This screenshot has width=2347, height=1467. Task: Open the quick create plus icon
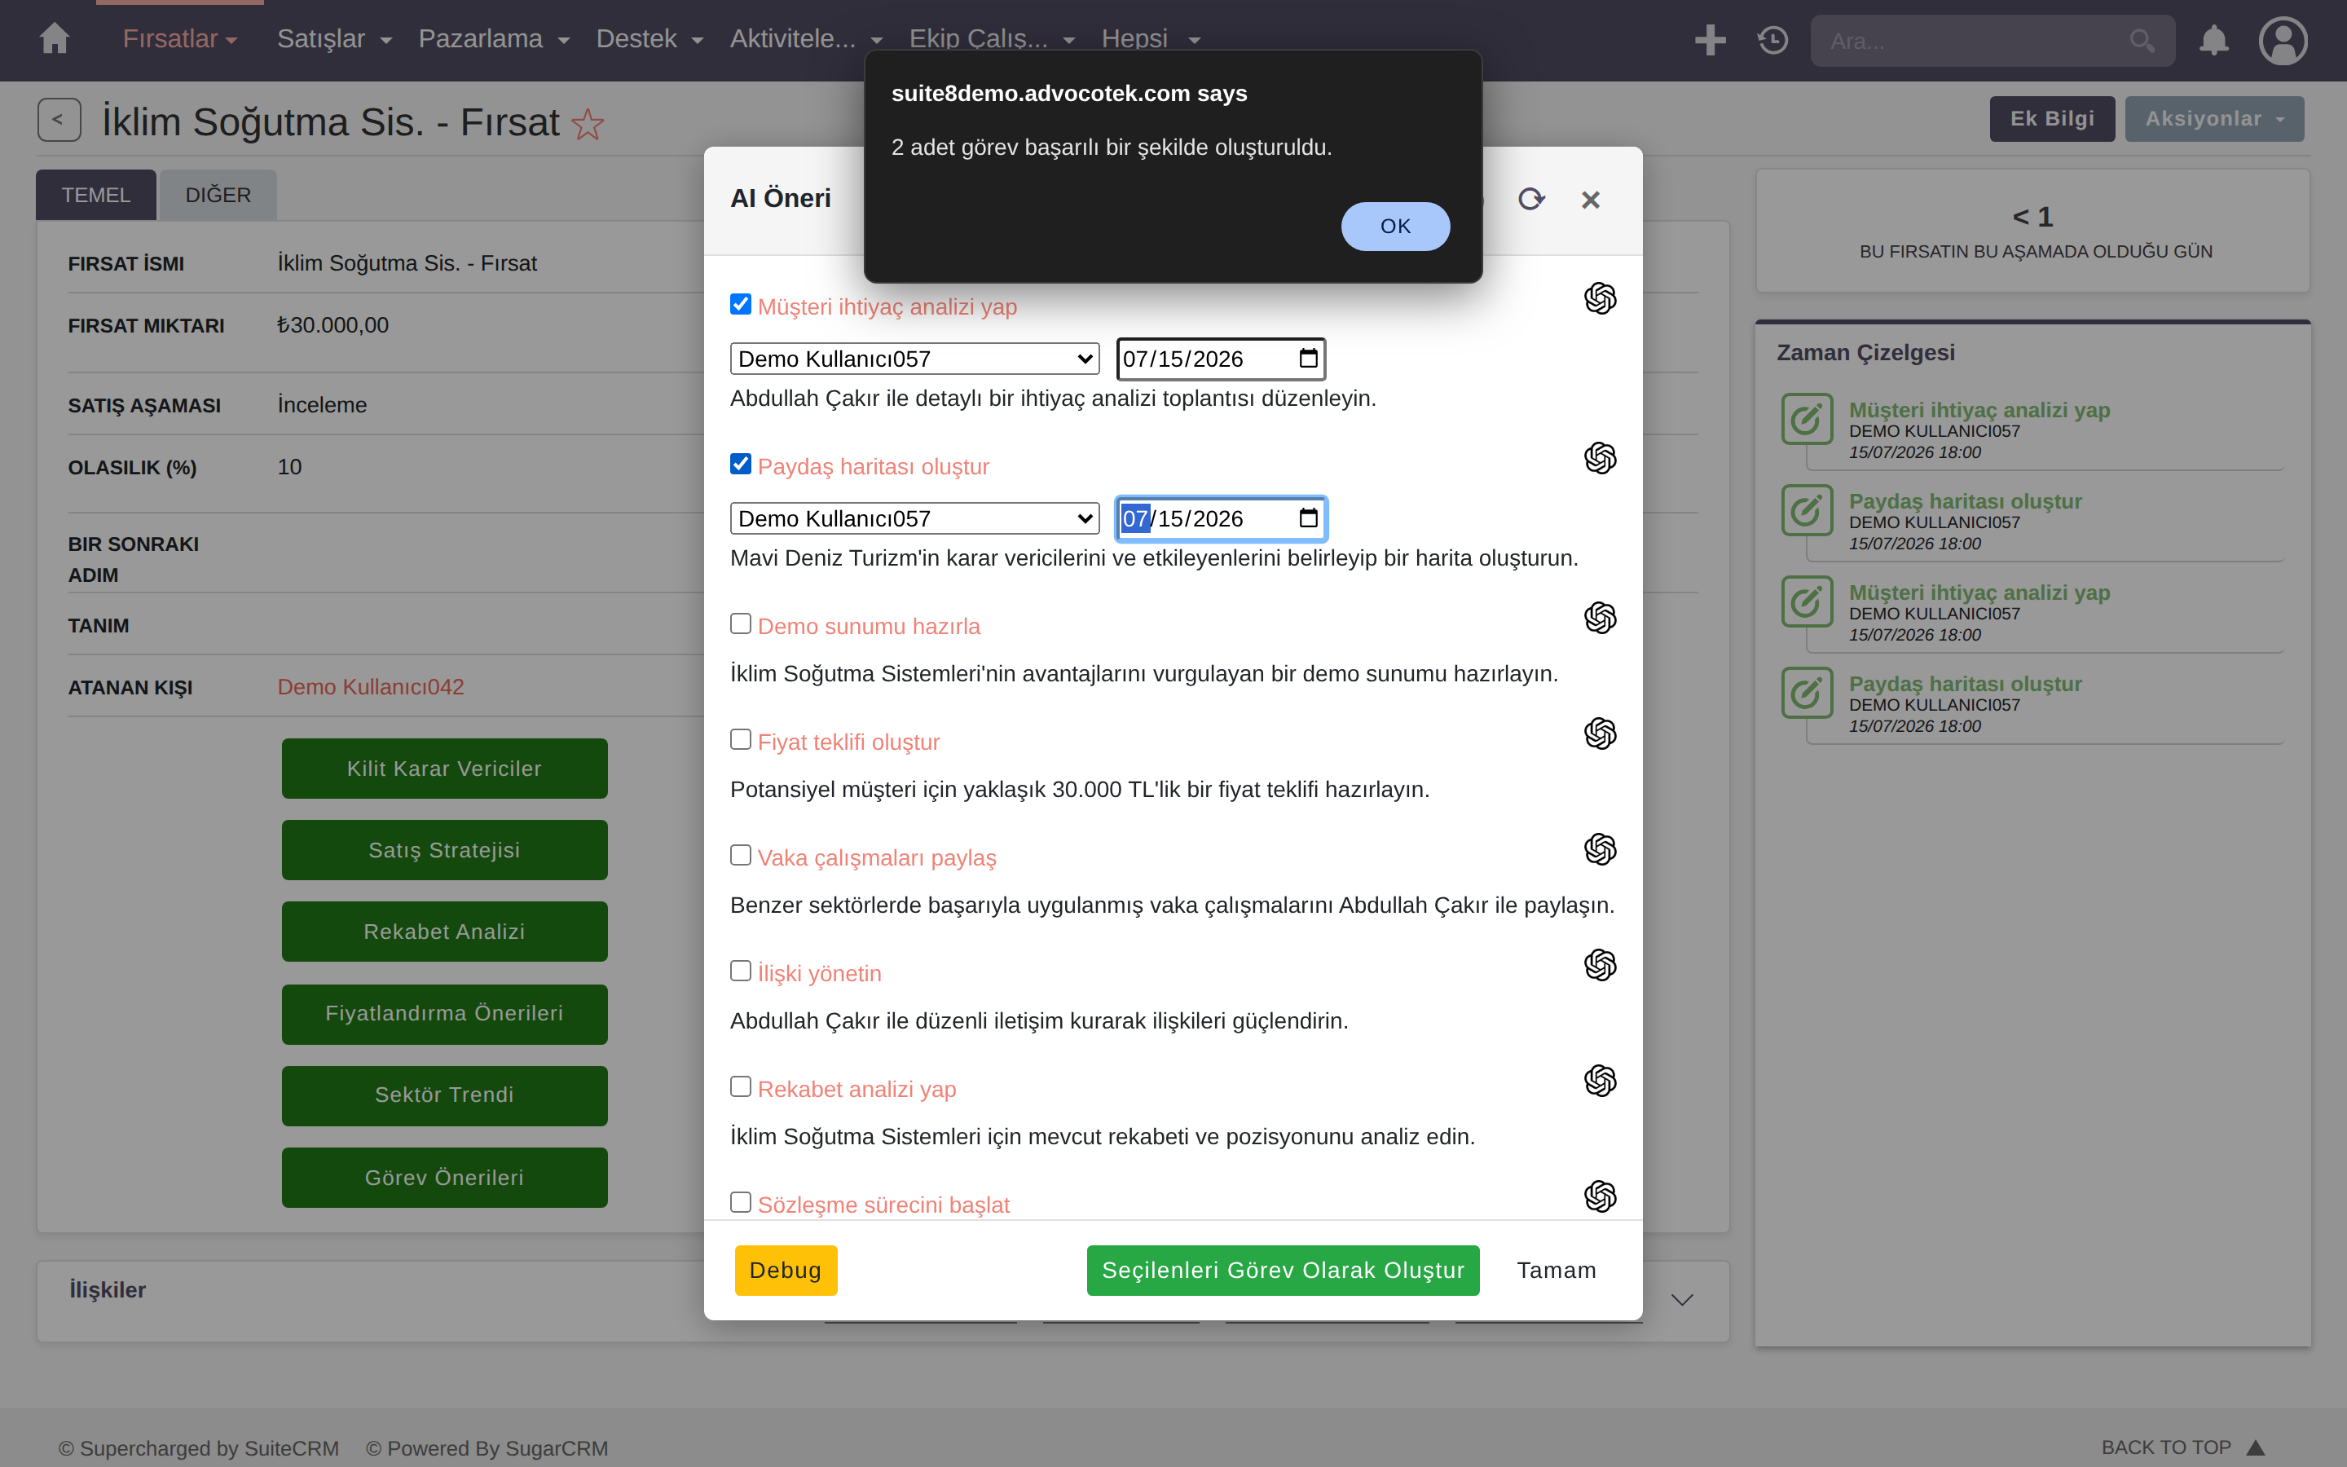click(1710, 40)
